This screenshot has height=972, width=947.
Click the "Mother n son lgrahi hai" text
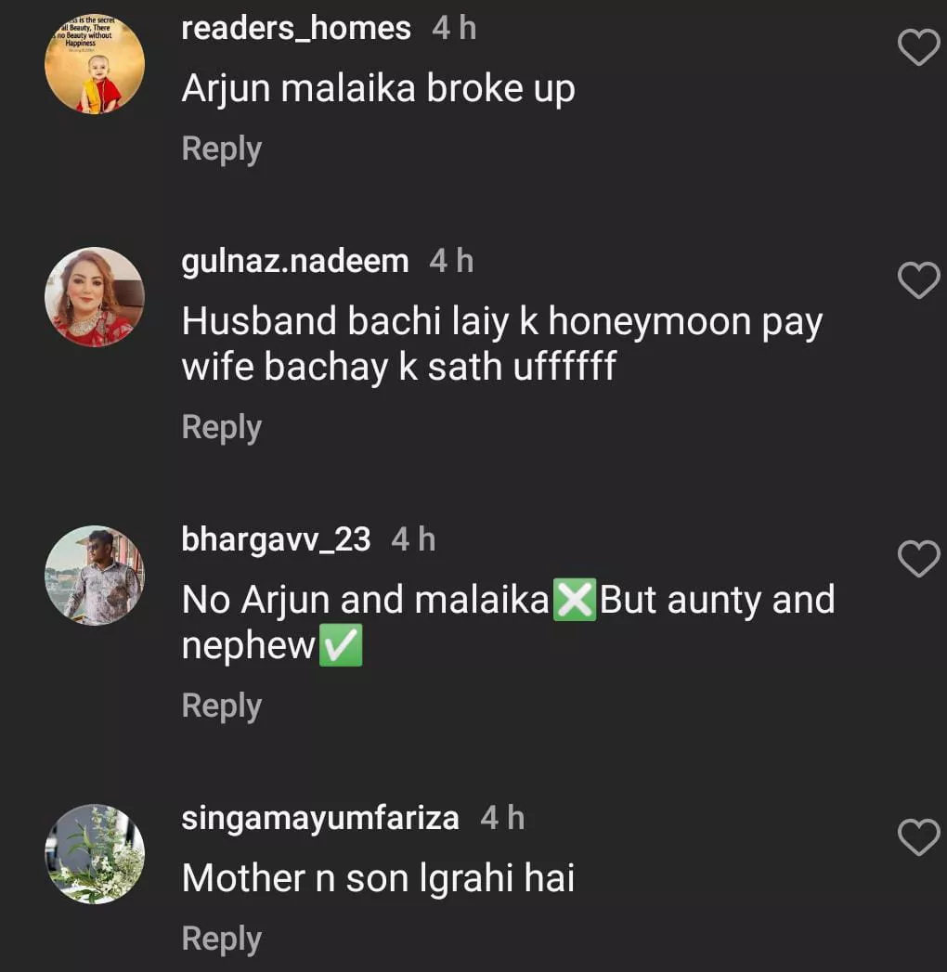(x=378, y=878)
